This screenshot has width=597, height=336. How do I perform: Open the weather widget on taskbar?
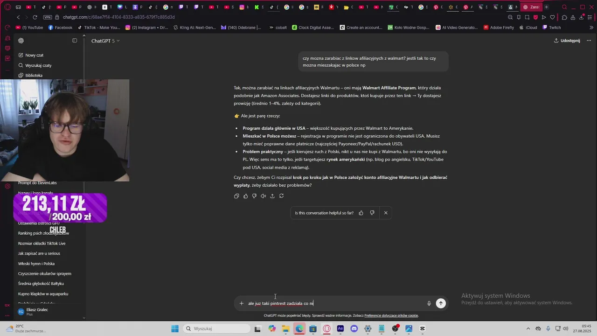26,329
